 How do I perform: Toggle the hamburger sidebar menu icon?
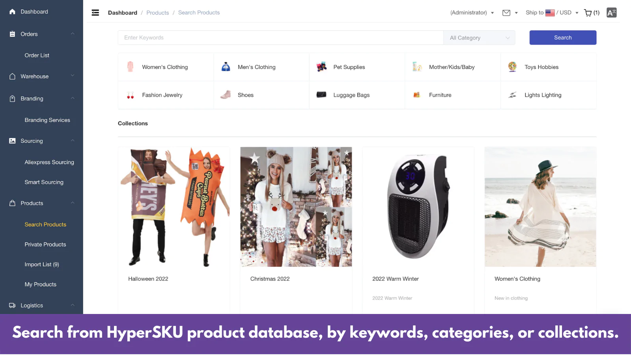coord(95,13)
